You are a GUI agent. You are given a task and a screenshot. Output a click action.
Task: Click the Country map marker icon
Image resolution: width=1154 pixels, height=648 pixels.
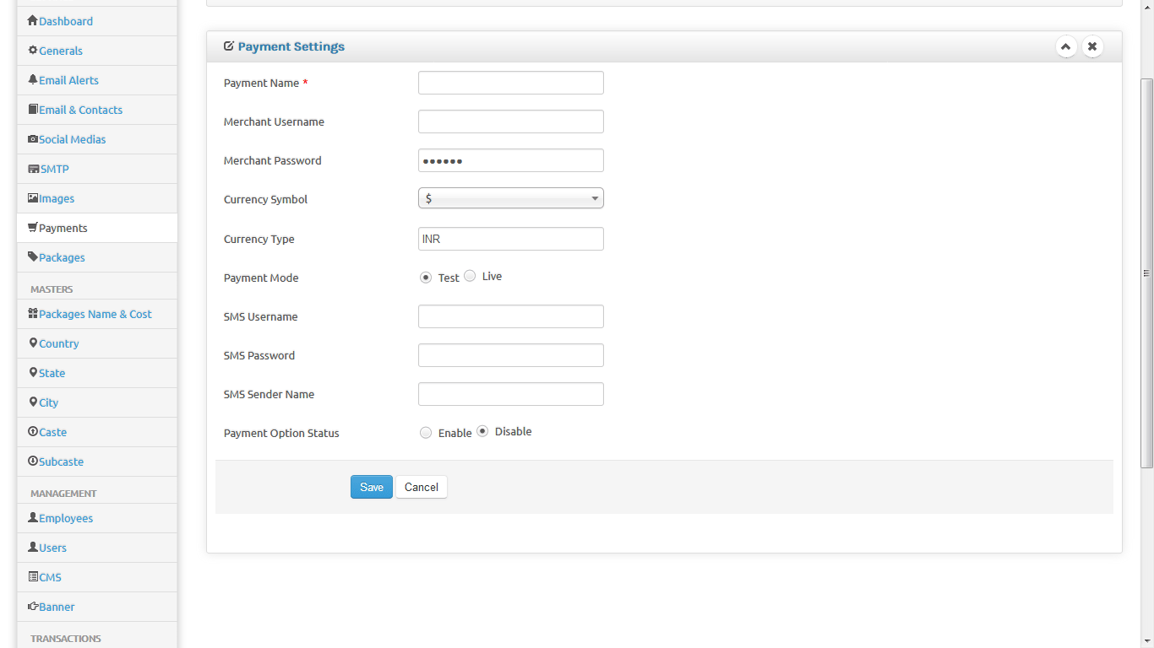coord(33,343)
